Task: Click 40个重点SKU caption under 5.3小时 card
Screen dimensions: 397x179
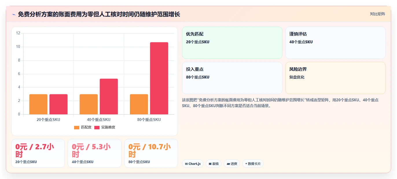Action: [x=82, y=162]
